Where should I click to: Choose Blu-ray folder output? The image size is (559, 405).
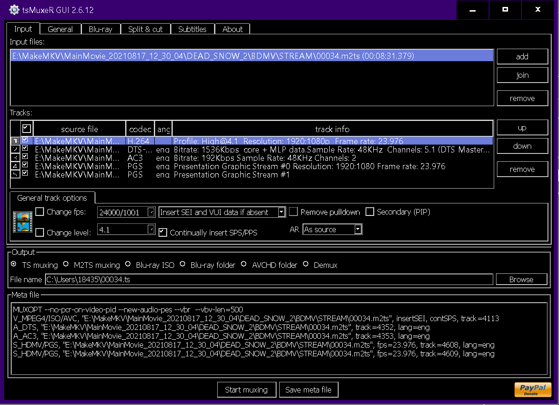[x=182, y=265]
